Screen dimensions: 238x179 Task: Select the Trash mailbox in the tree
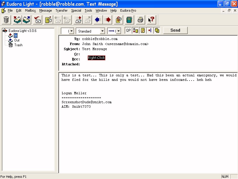pyautogui.click(x=18, y=45)
